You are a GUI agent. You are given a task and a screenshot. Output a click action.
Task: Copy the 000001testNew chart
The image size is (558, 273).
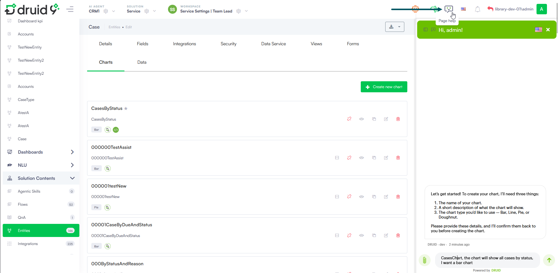[x=374, y=197]
